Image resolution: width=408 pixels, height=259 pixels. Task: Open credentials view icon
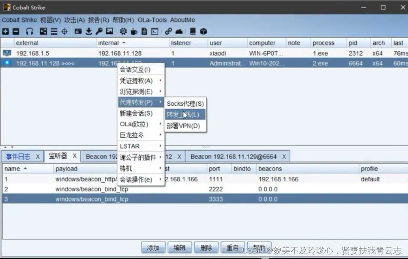78,32
